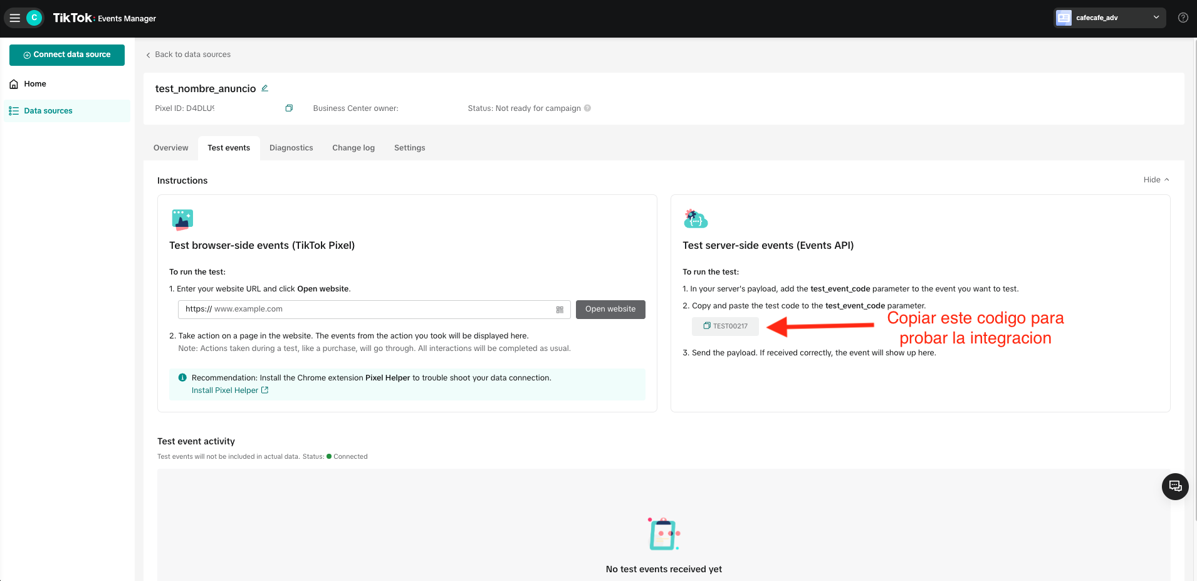Copy the Pixel ID
Image resolution: width=1197 pixels, height=581 pixels.
click(289, 108)
